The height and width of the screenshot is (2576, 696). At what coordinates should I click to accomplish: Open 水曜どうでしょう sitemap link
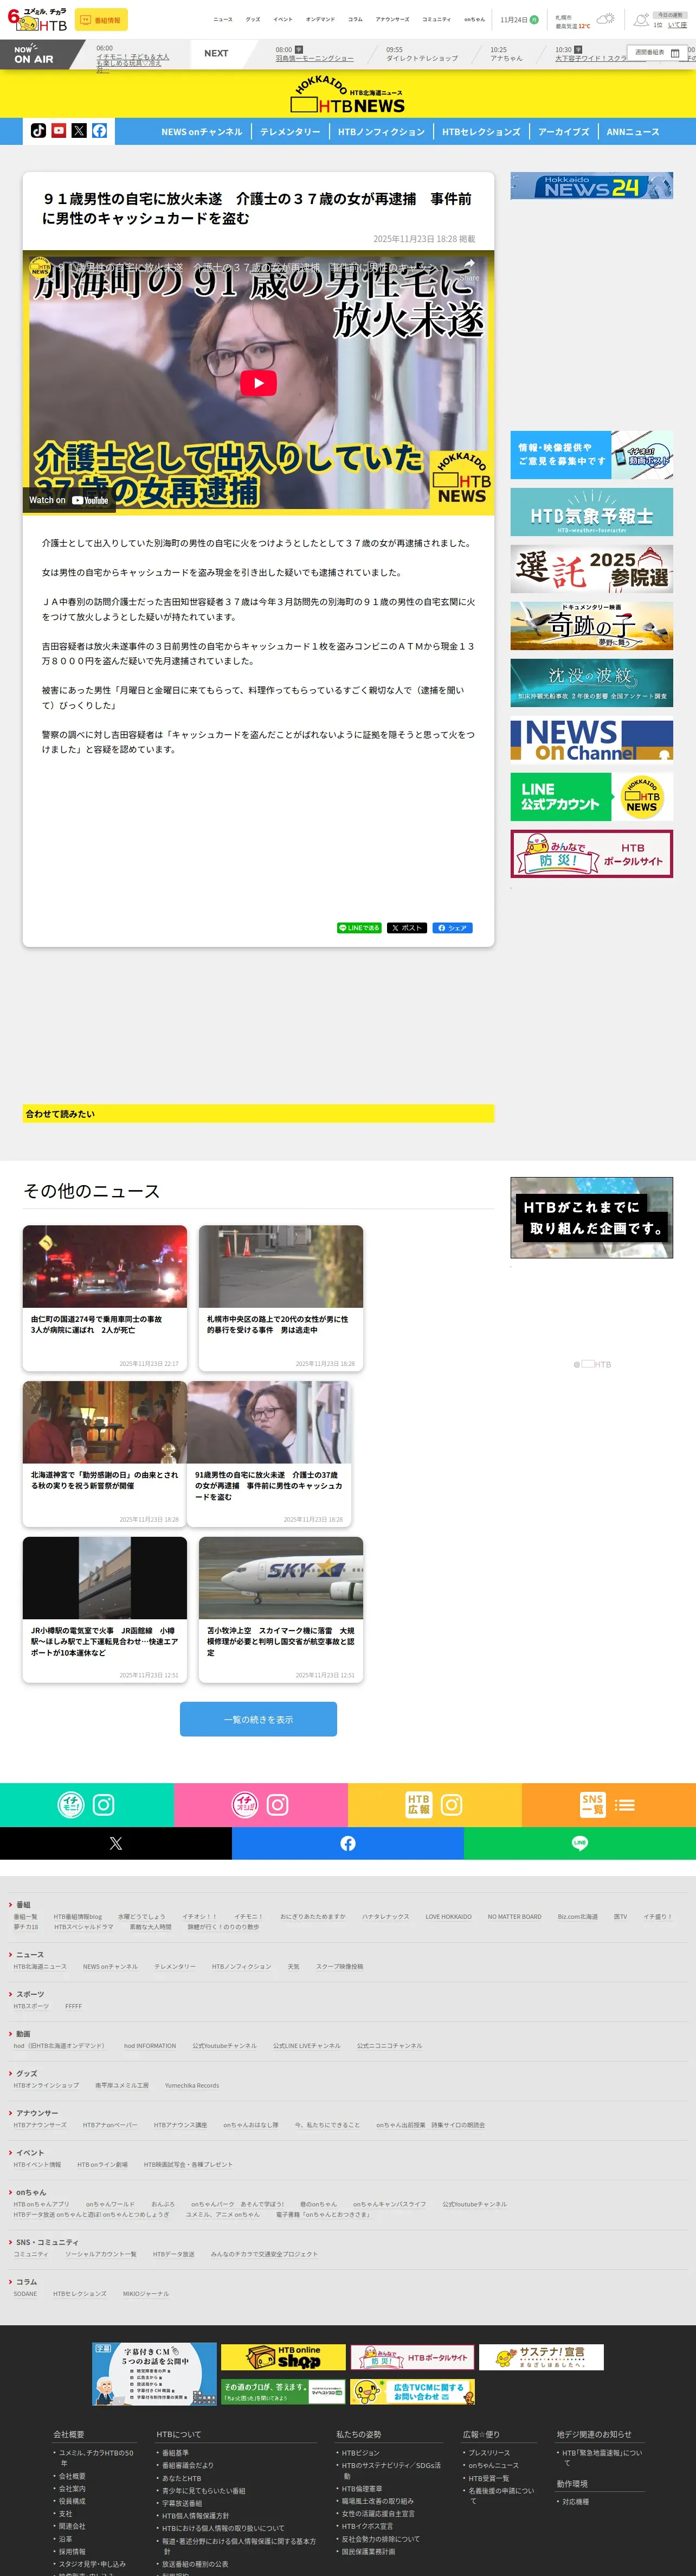click(x=142, y=1917)
